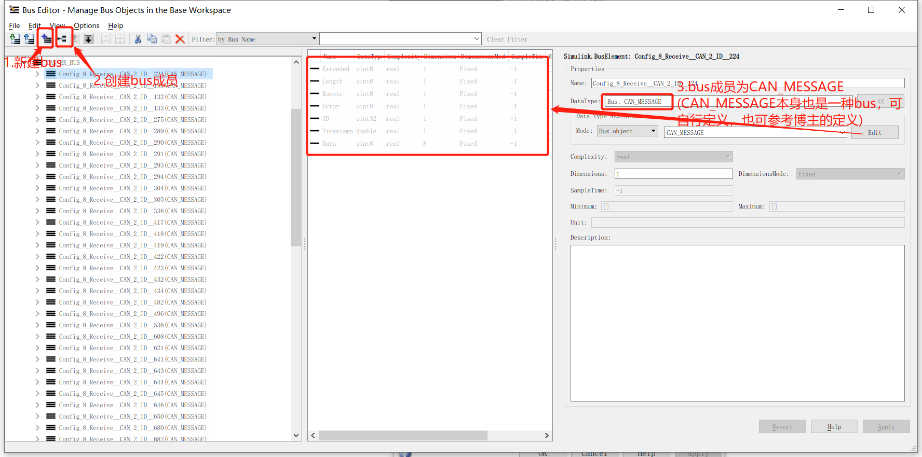Click the Export bus objects toolbar icon
Viewport: 922px width, 457px height.
pos(29,39)
